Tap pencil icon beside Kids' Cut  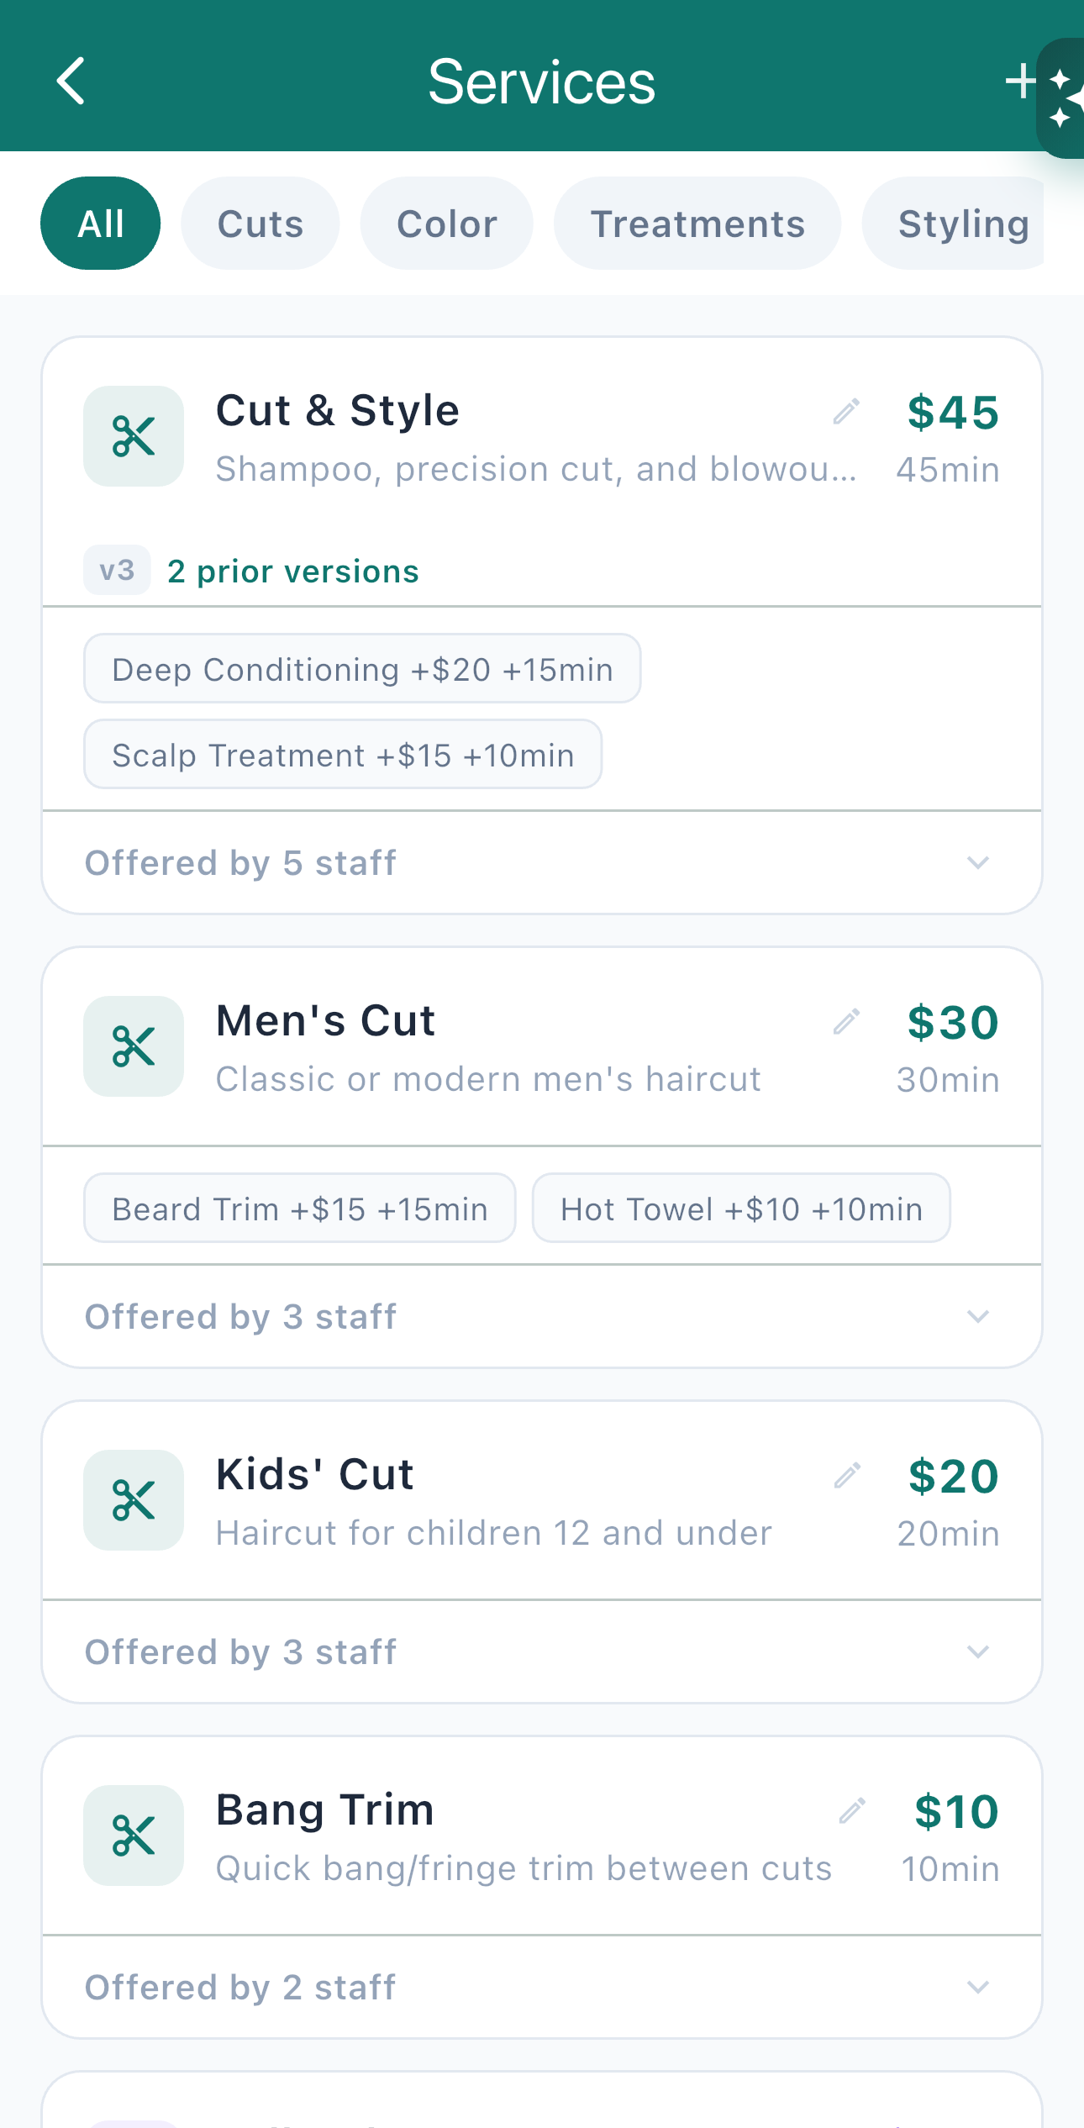click(847, 1476)
